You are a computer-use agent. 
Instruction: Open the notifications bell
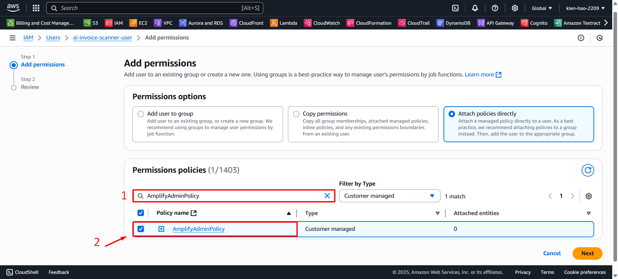click(x=475, y=8)
